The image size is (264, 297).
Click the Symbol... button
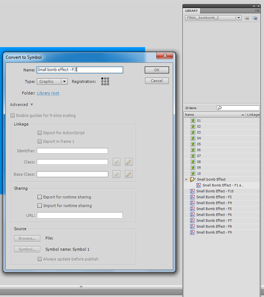27,249
